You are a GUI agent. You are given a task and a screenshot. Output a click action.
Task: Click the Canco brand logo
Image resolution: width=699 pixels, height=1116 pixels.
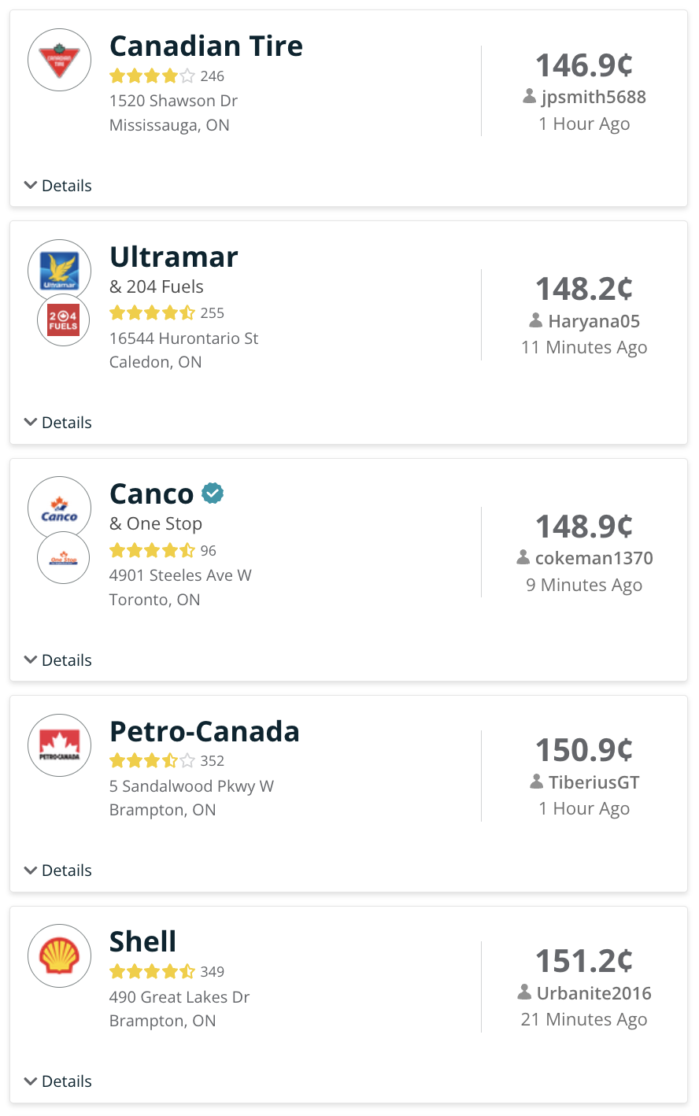tap(59, 508)
